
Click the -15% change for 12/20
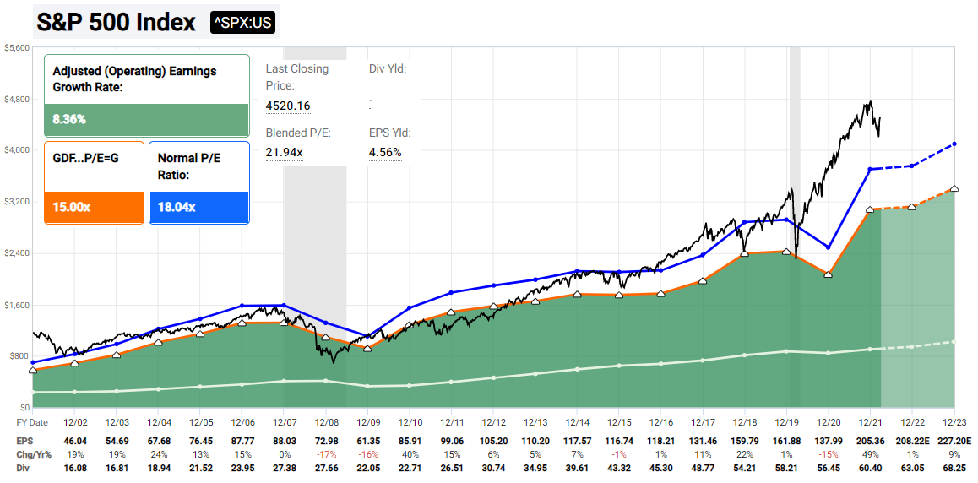pos(828,453)
